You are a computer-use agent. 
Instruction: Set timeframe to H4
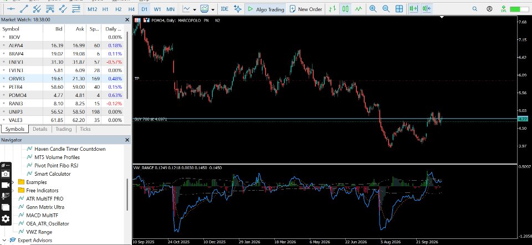point(131,9)
